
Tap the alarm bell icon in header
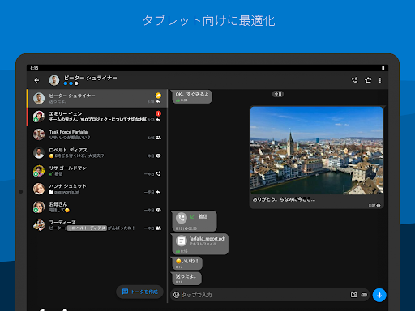pos(368,80)
